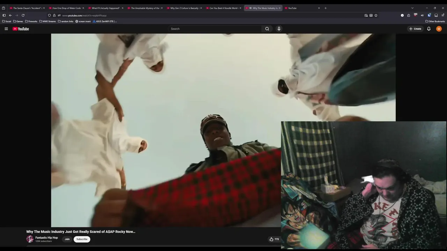Click the address bar URL

point(85,15)
